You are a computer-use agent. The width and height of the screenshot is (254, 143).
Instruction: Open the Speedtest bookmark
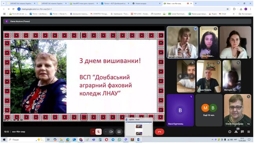pyautogui.click(x=156, y=14)
